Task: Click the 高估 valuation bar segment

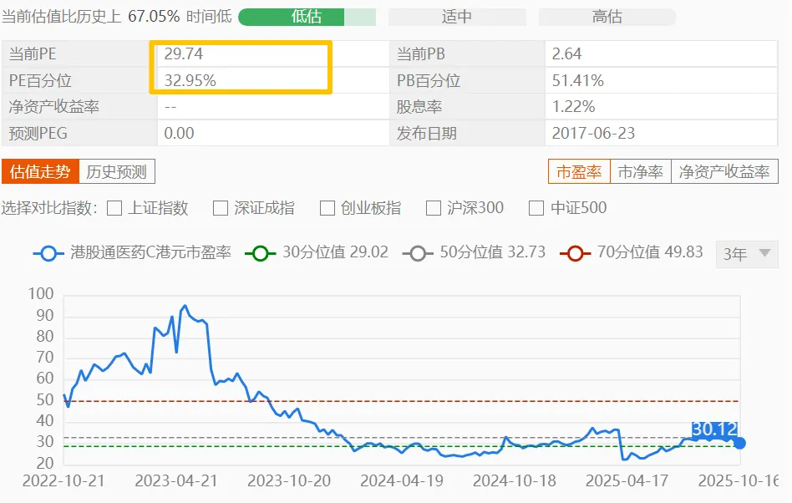Action: click(607, 17)
